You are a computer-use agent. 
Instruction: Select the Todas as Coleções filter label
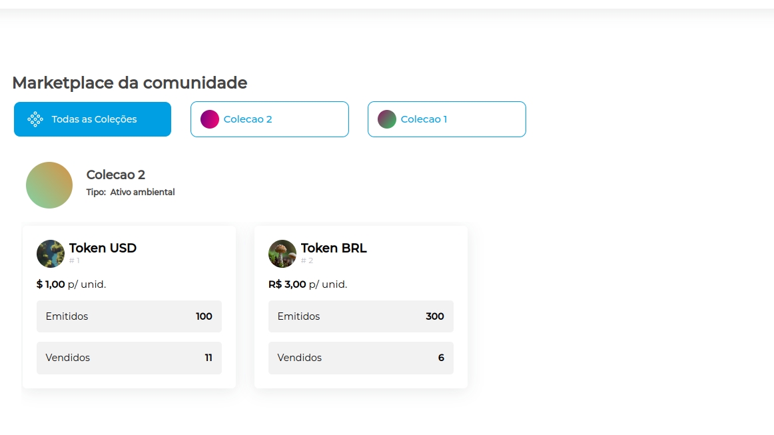coord(94,119)
